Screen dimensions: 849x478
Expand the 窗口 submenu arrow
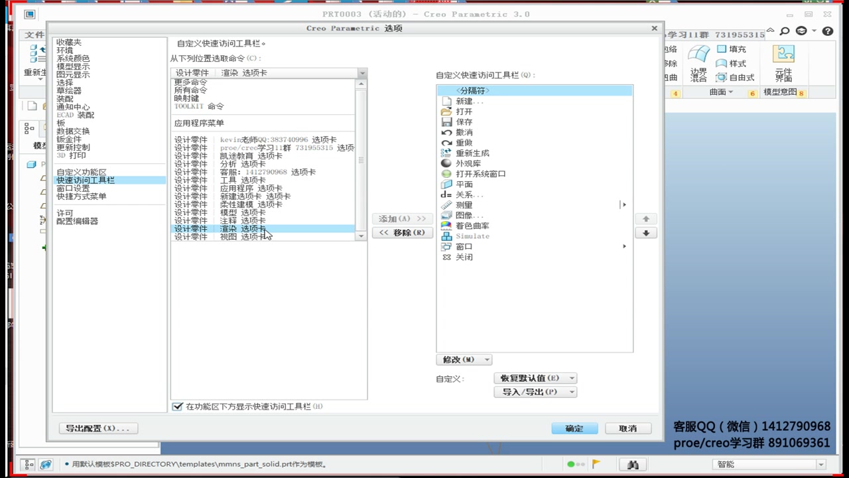(624, 246)
